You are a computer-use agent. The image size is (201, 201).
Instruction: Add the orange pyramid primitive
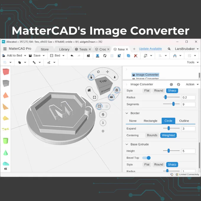[6, 95]
